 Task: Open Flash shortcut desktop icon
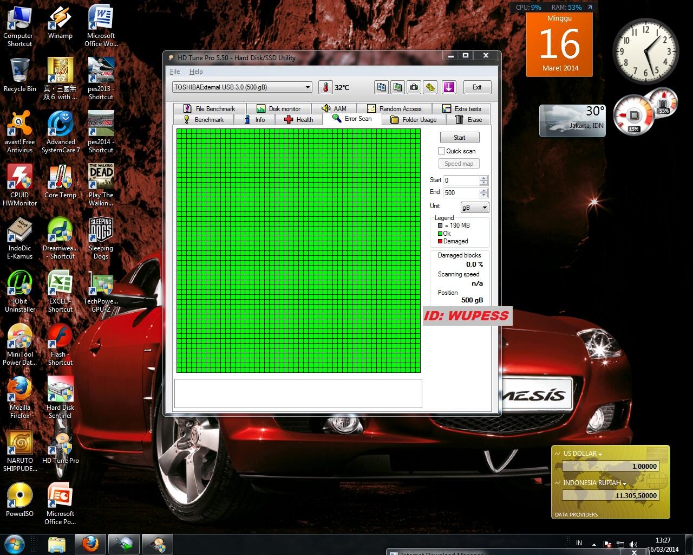[x=60, y=345]
